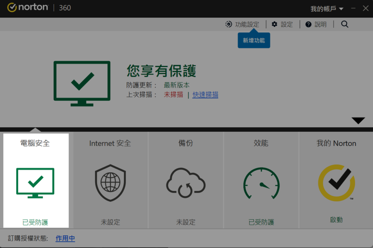
Task: Open the 我的帳戶 dropdown menu
Action: 327,9
